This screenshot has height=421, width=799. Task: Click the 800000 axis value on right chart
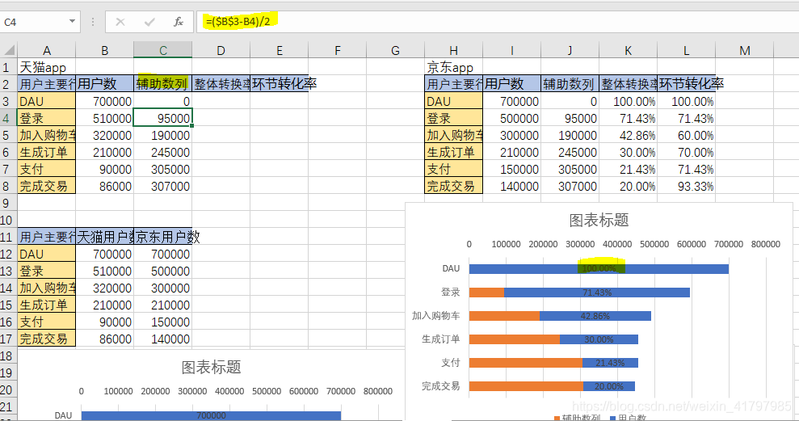(x=765, y=244)
